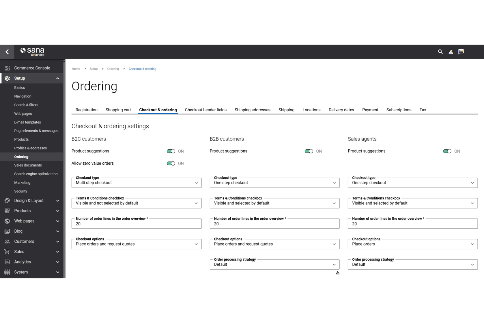Click the Ordering breadcrumb link
Viewport: 484px width, 323px height.
[x=113, y=69]
